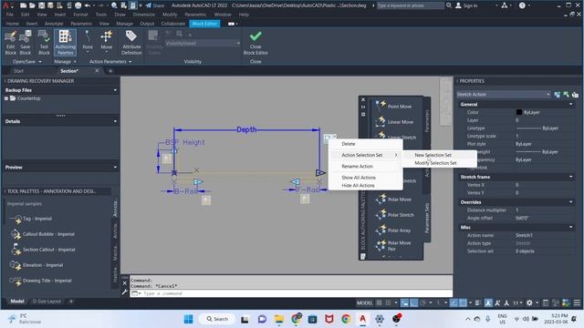Select Point Move in authoring palette

393,106
